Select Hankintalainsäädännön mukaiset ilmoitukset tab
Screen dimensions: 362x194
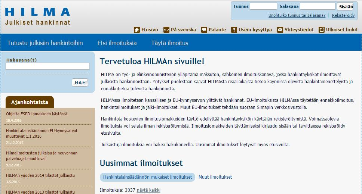coord(147,177)
